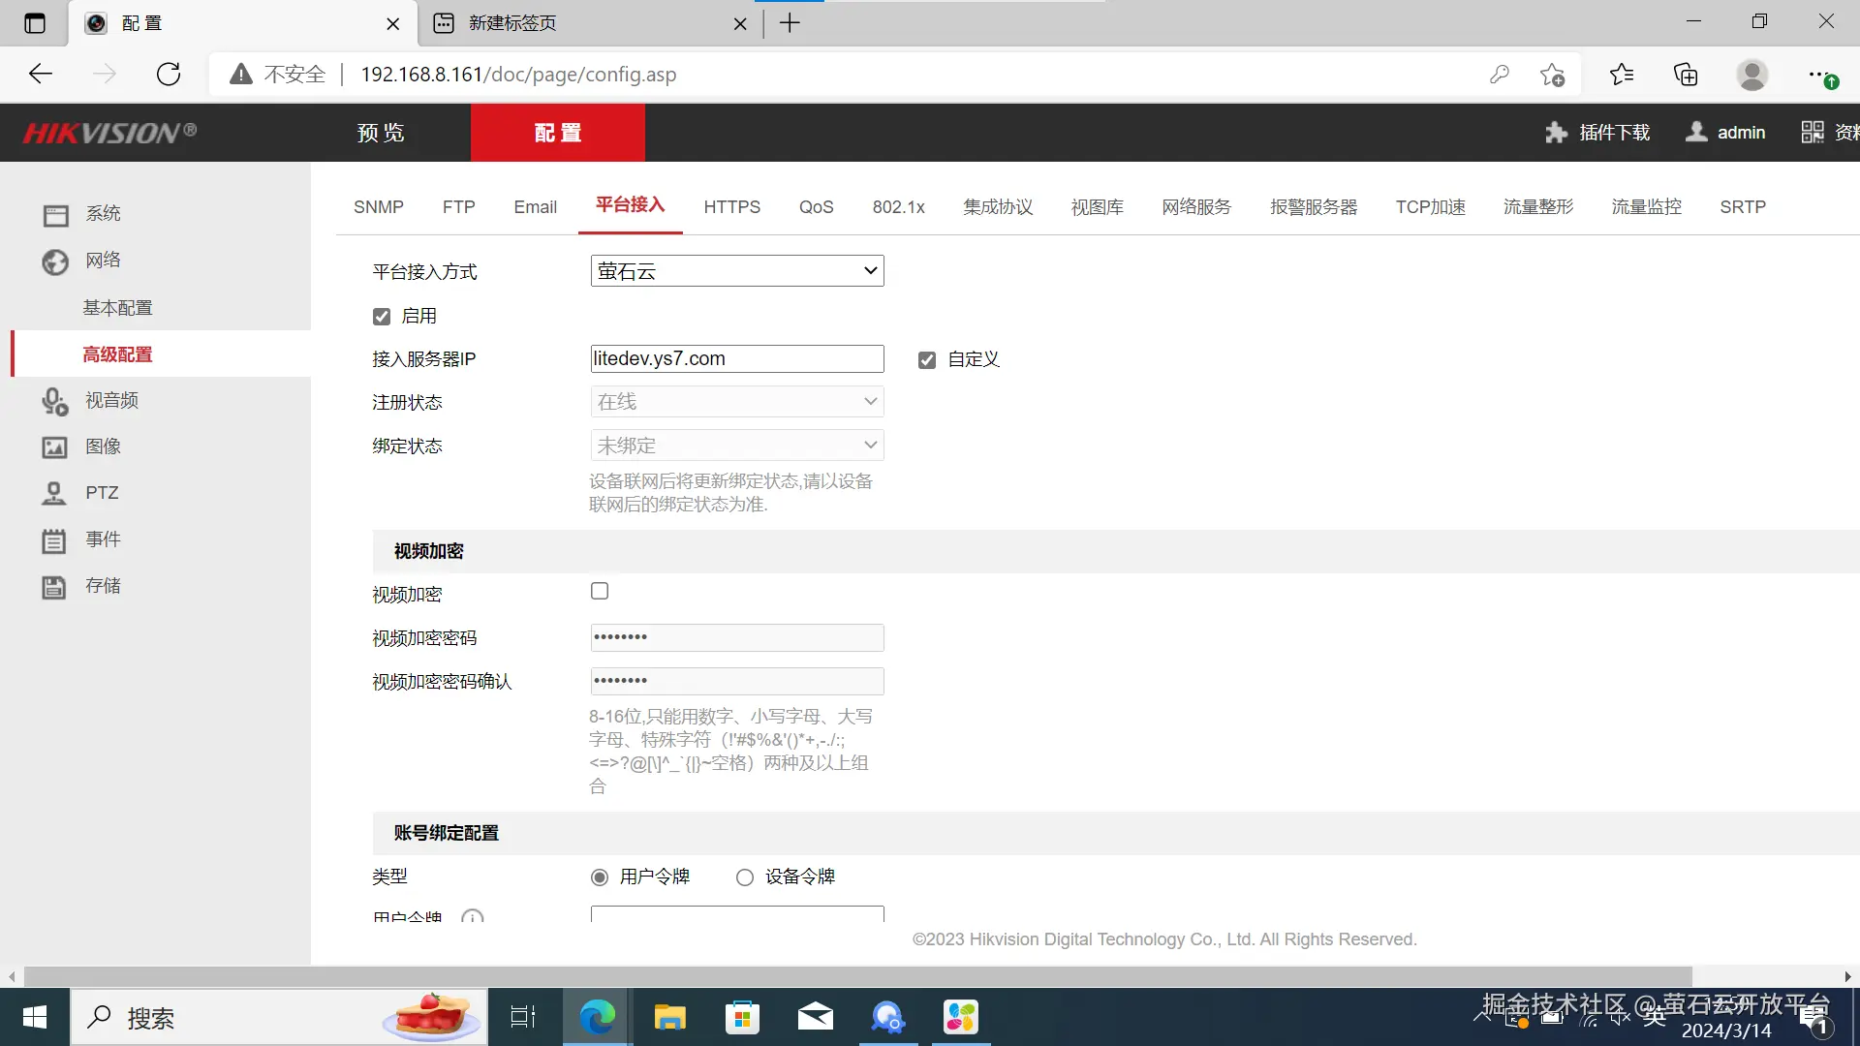Open 基本配置 under network settings

tap(117, 308)
